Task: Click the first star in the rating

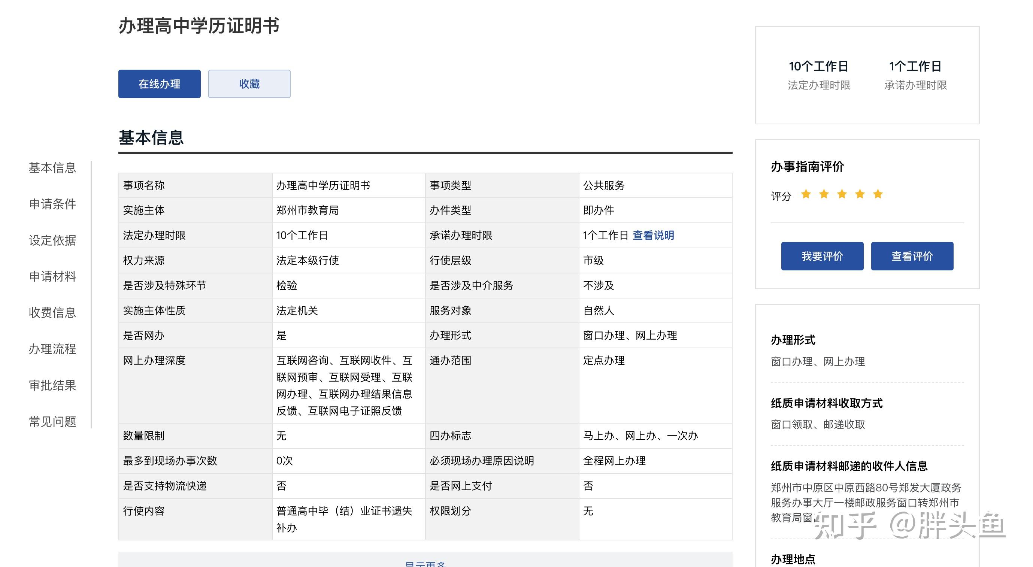Action: coord(805,194)
